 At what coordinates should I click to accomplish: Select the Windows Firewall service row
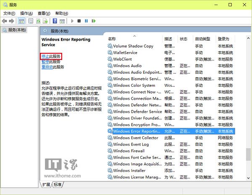129,151
